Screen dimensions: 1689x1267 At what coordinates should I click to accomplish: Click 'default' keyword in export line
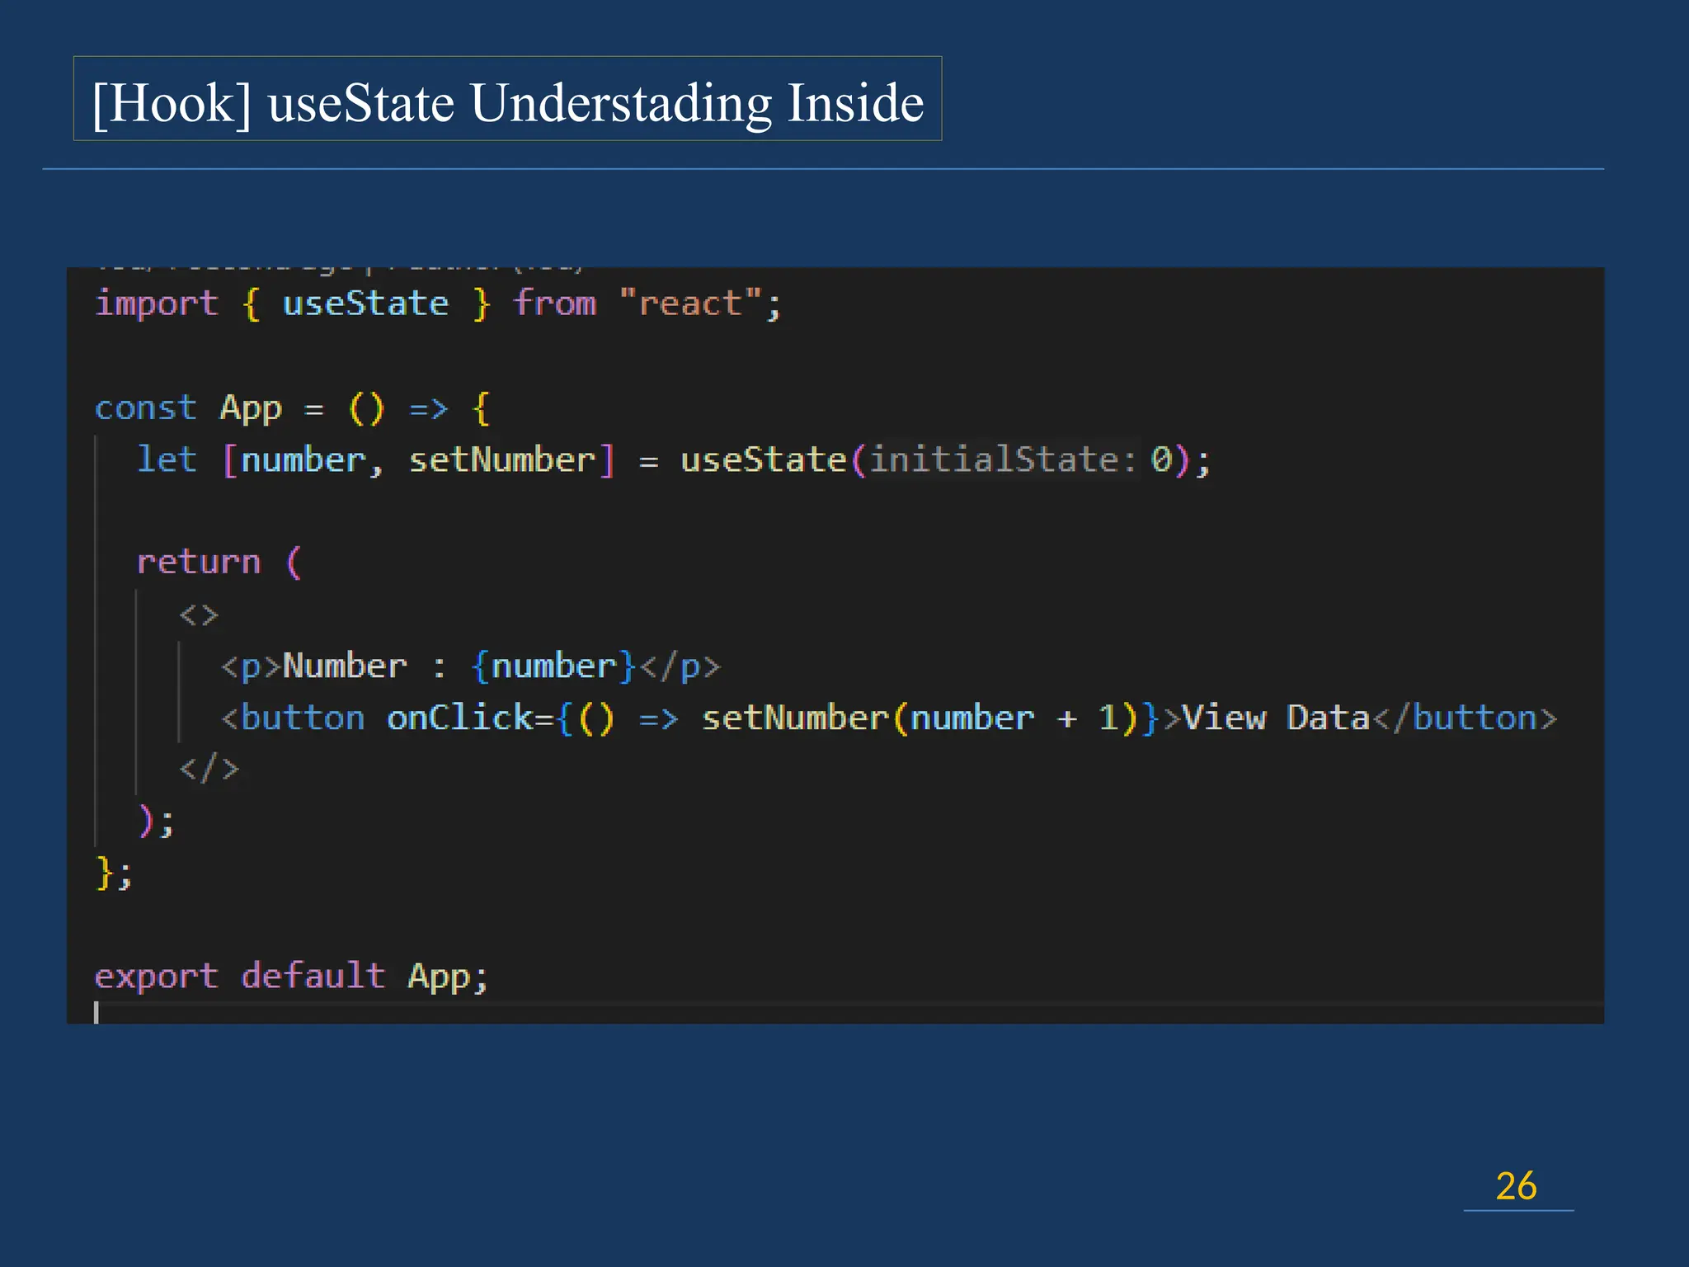(313, 977)
